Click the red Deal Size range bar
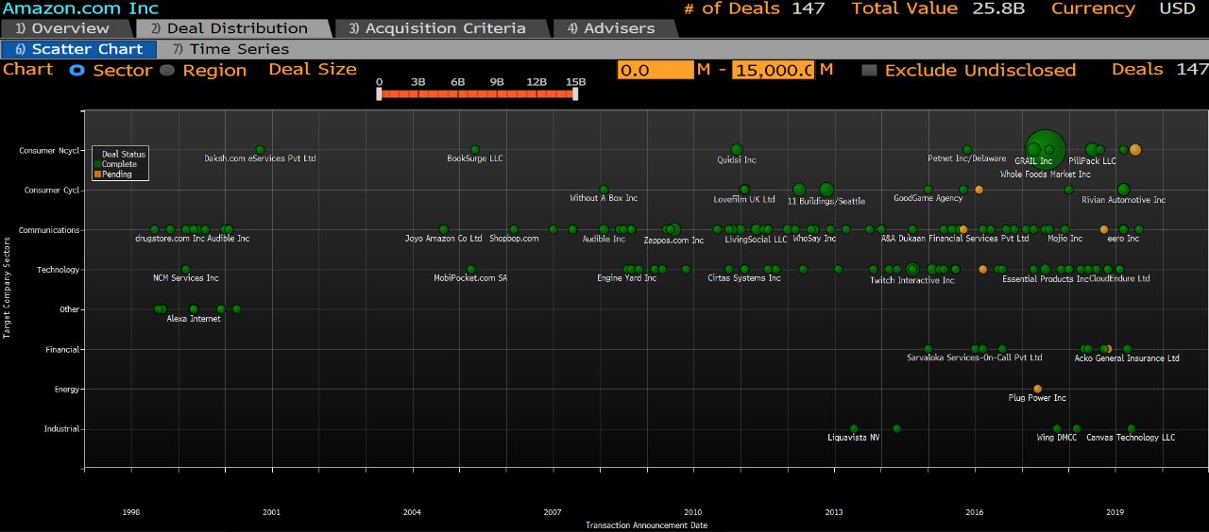 tap(478, 93)
